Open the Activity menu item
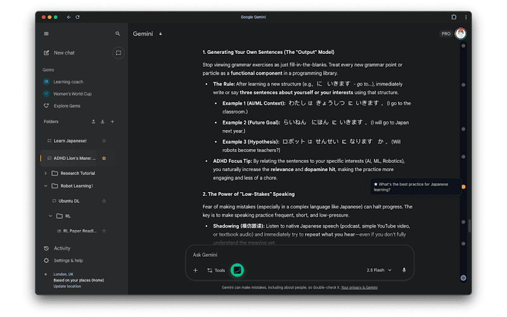The width and height of the screenshot is (507, 317). click(x=62, y=248)
